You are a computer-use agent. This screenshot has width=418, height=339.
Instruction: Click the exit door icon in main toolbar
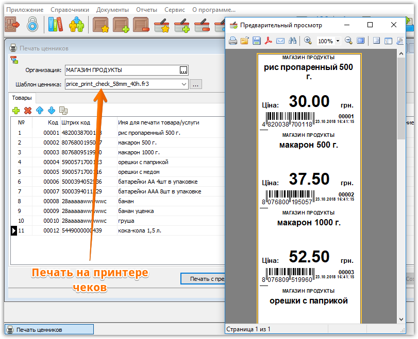pyautogui.click(x=12, y=25)
